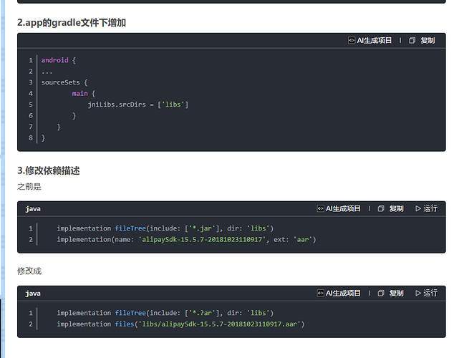Click the 'android {' code line
The height and width of the screenshot is (358, 454).
tap(59, 60)
